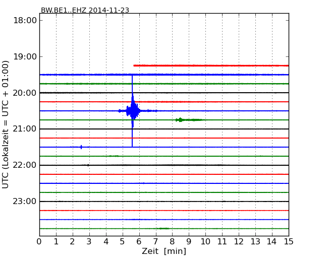Click the small black blip on 22:00 trace
The width and height of the screenshot is (328, 262).
click(x=88, y=165)
